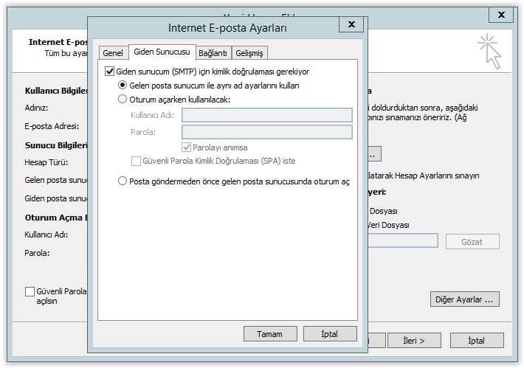Image resolution: width=524 pixels, height=368 pixels.
Task: Open Diğer Ayarlar in the background window
Action: tap(465, 299)
